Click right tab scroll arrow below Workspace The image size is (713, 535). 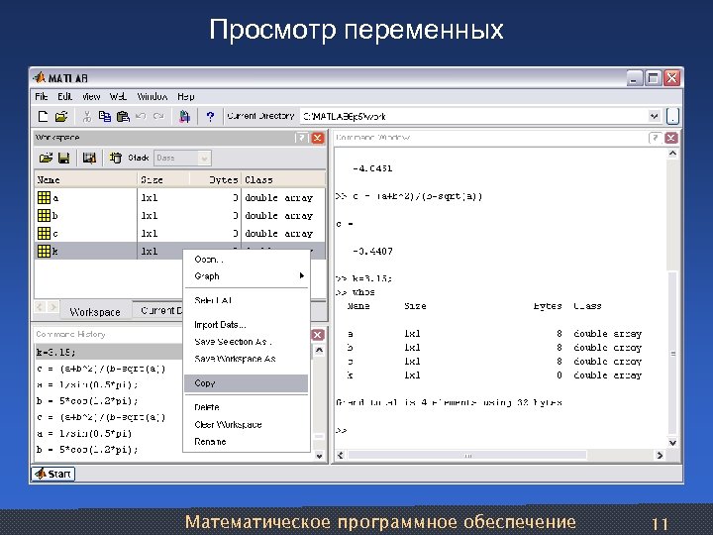tap(52, 307)
